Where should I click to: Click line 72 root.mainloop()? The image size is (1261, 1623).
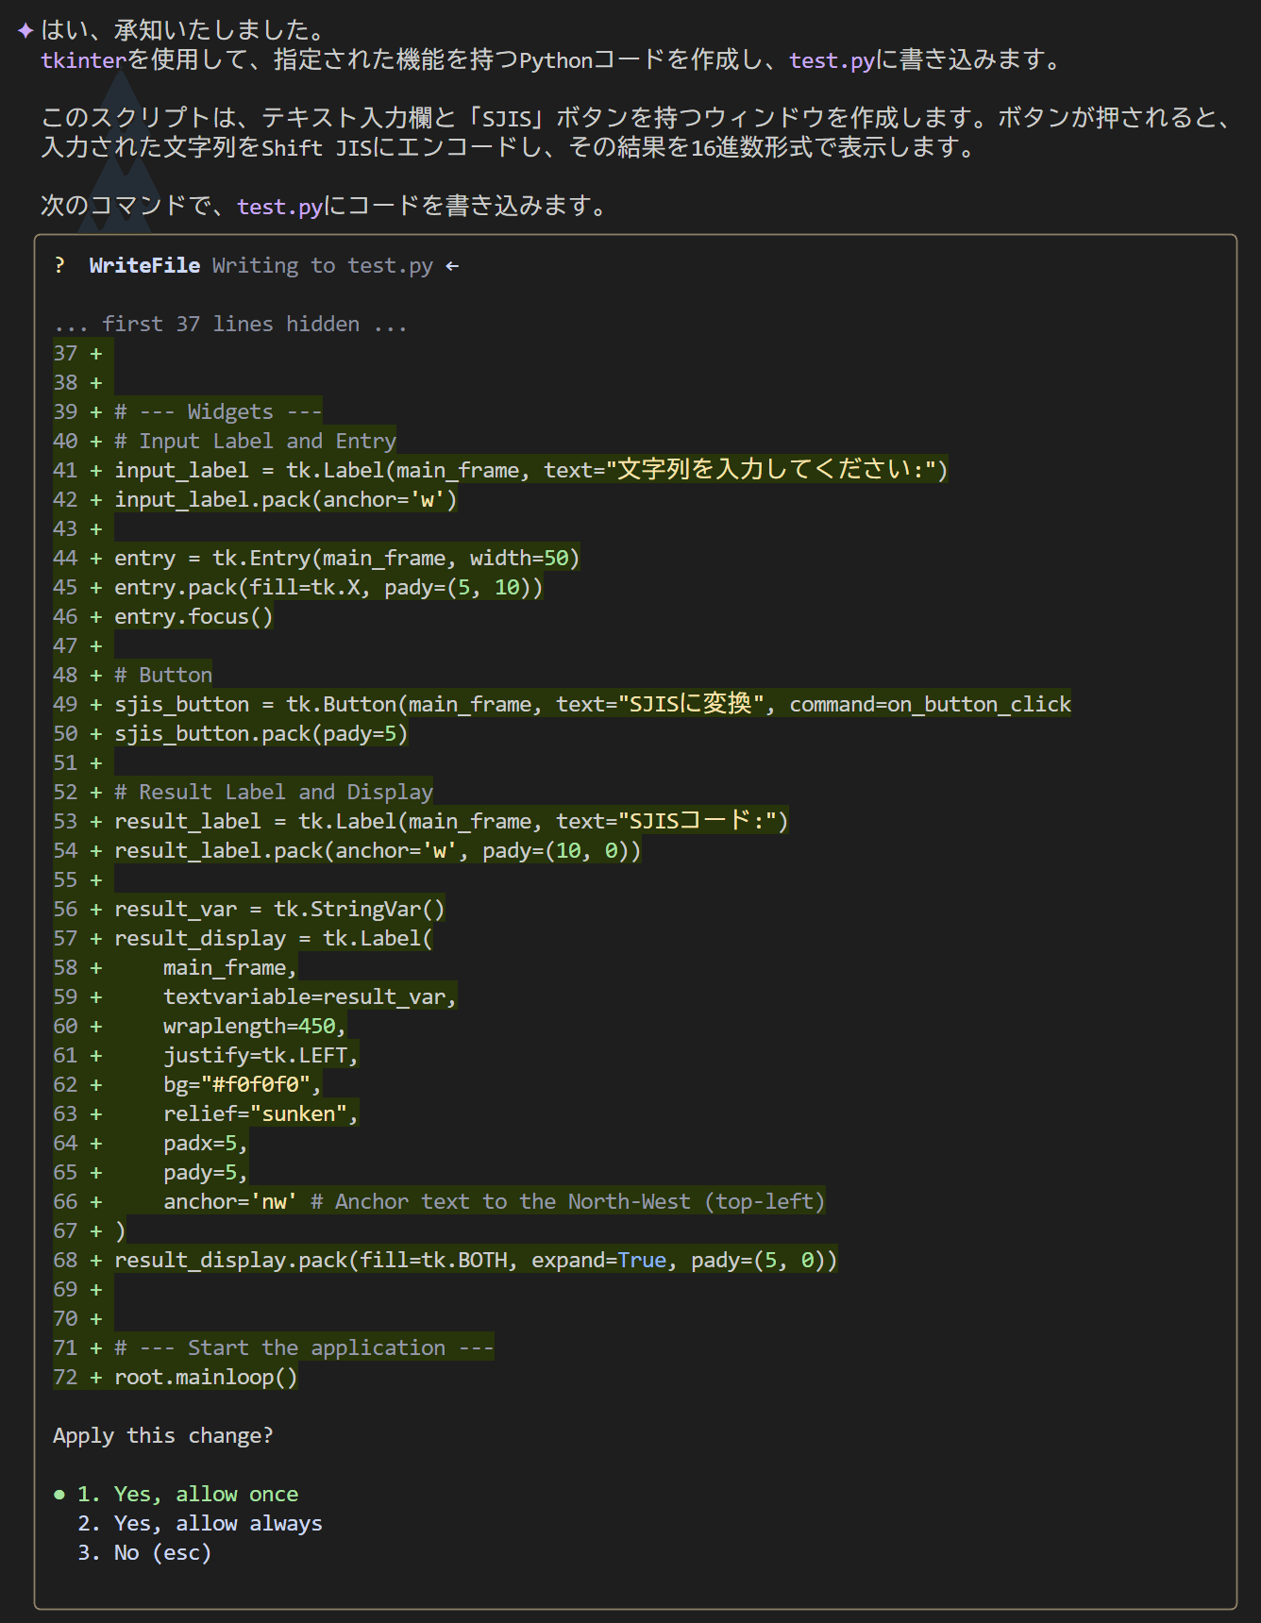coord(206,1377)
